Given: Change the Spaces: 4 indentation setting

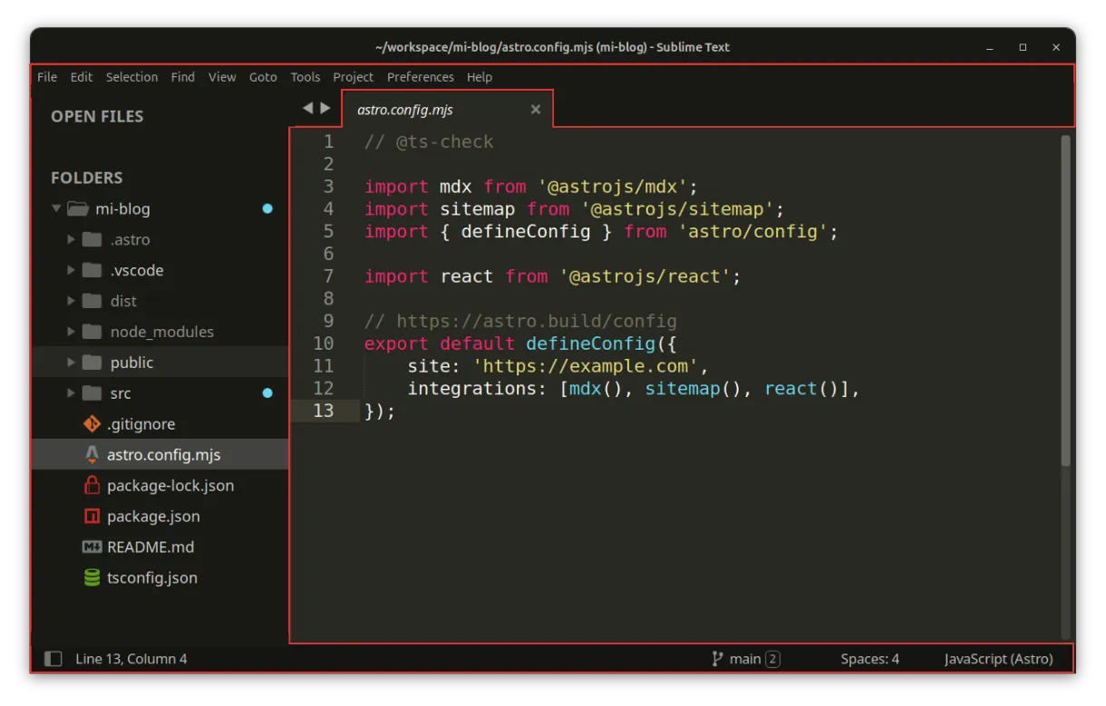Looking at the screenshot, I should click(869, 659).
